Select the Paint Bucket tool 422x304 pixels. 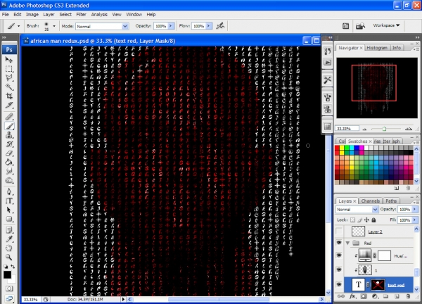tap(9, 163)
